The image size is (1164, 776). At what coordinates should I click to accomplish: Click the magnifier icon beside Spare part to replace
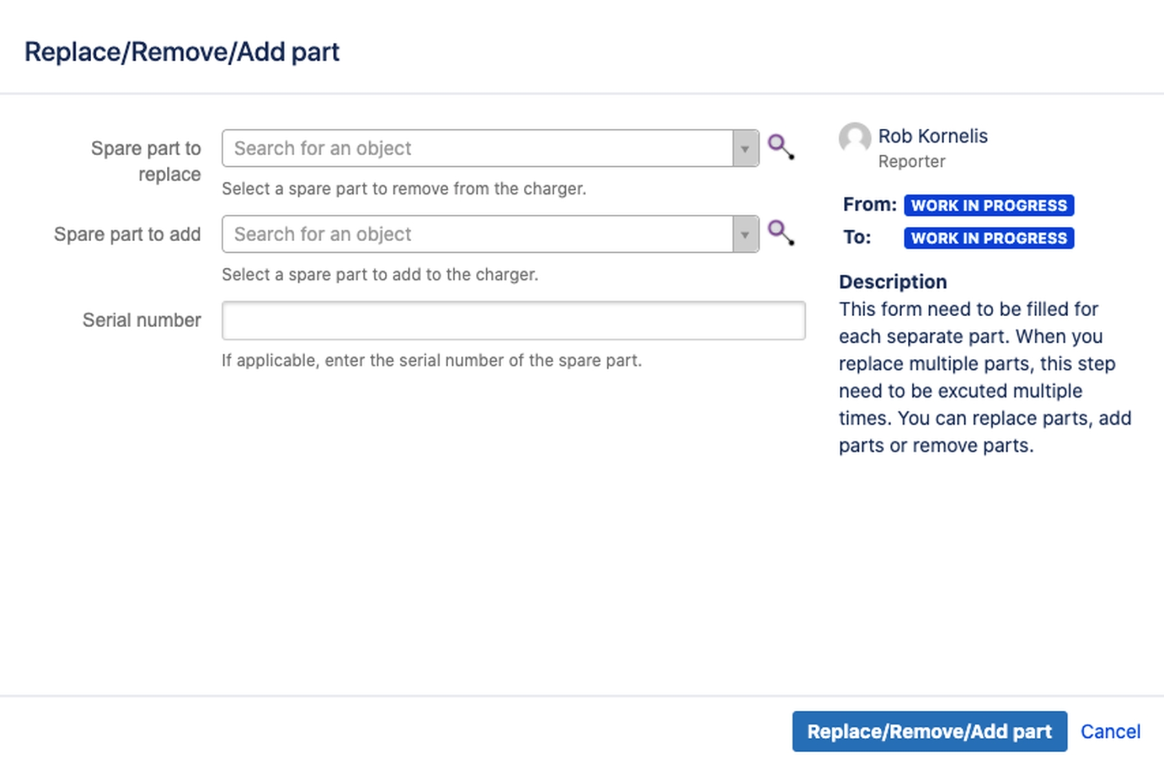click(781, 147)
